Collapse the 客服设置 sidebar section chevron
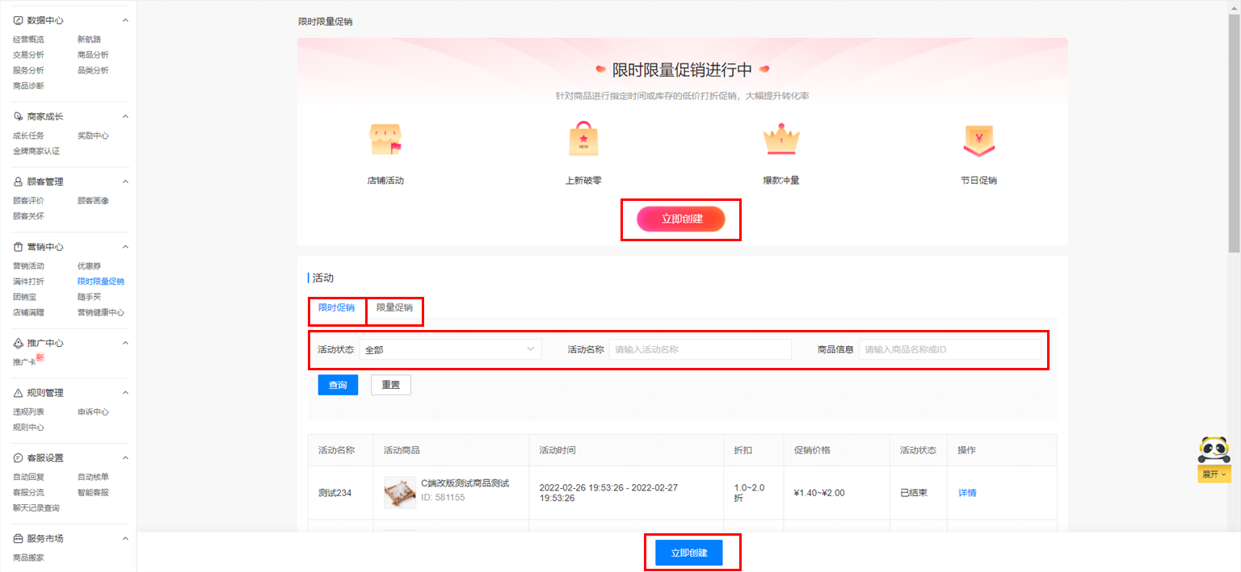The image size is (1241, 572). pos(125,458)
